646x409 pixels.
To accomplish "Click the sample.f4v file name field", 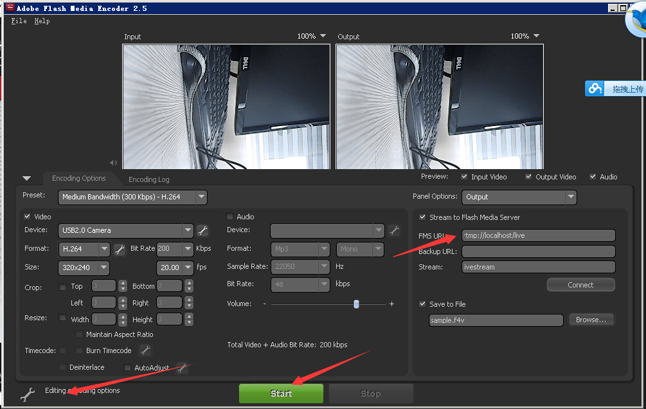I will pyautogui.click(x=496, y=320).
